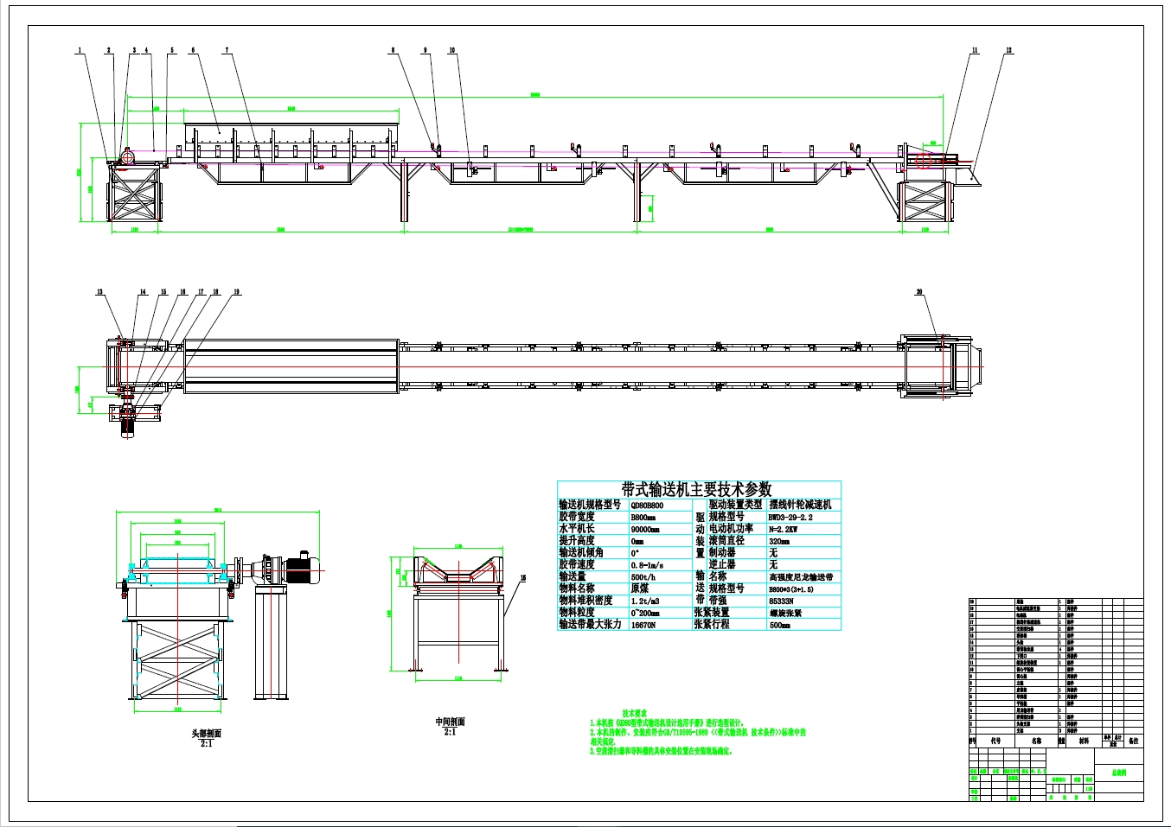Viewport: 1171px width, 827px height.
Task: Click the 驱动装置类型 label cell
Action: pos(736,504)
